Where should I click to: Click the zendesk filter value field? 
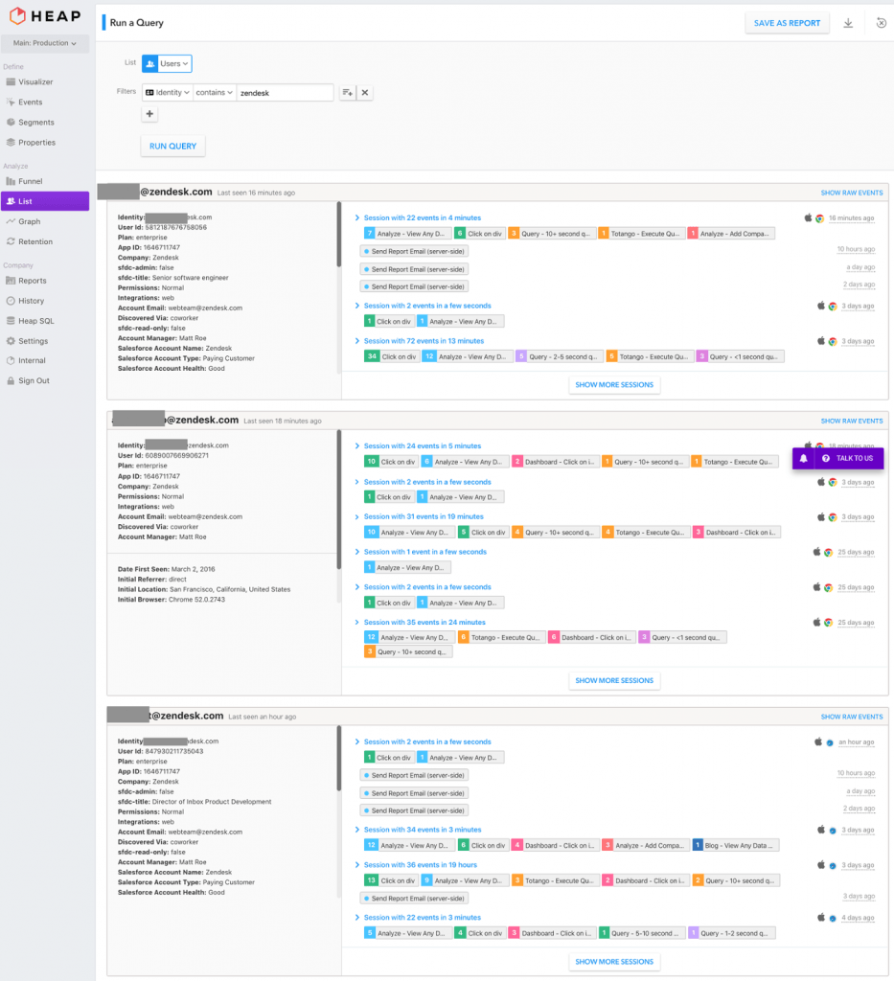click(x=285, y=93)
